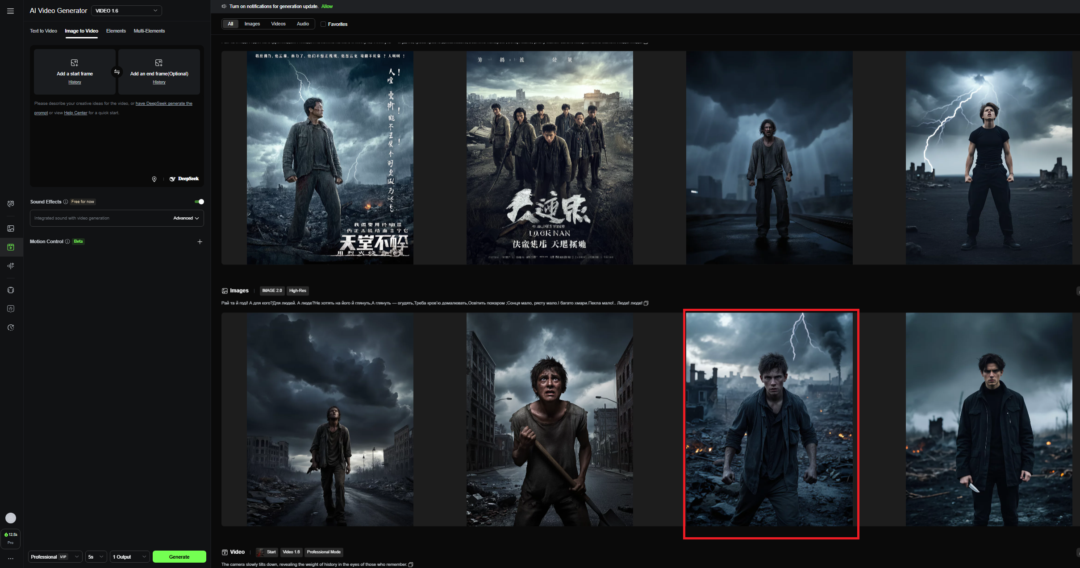
Task: Open the audio waveform sidebar icon
Action: coord(11,266)
